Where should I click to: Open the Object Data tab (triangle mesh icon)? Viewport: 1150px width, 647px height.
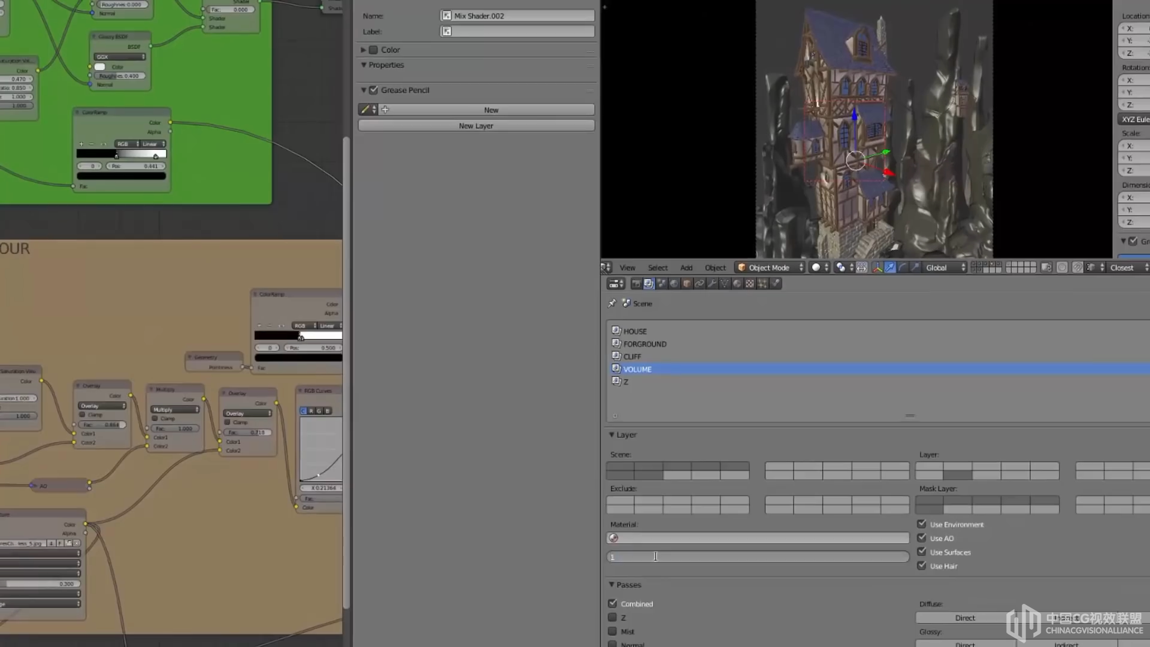724,283
